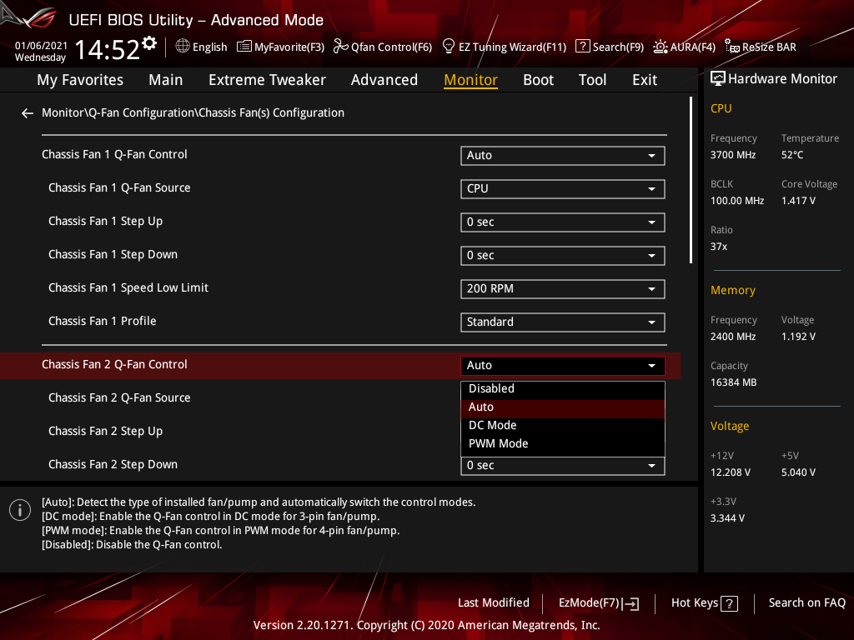Open Chassis Fan 1 Speed Low Limit dropdown
This screenshot has width=854, height=640.
click(x=563, y=289)
